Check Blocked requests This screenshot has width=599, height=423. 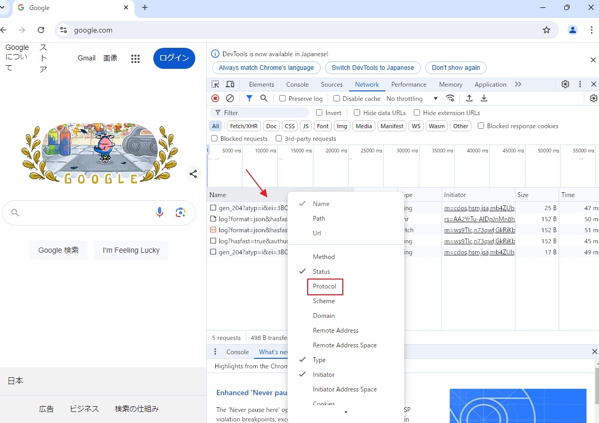point(214,138)
